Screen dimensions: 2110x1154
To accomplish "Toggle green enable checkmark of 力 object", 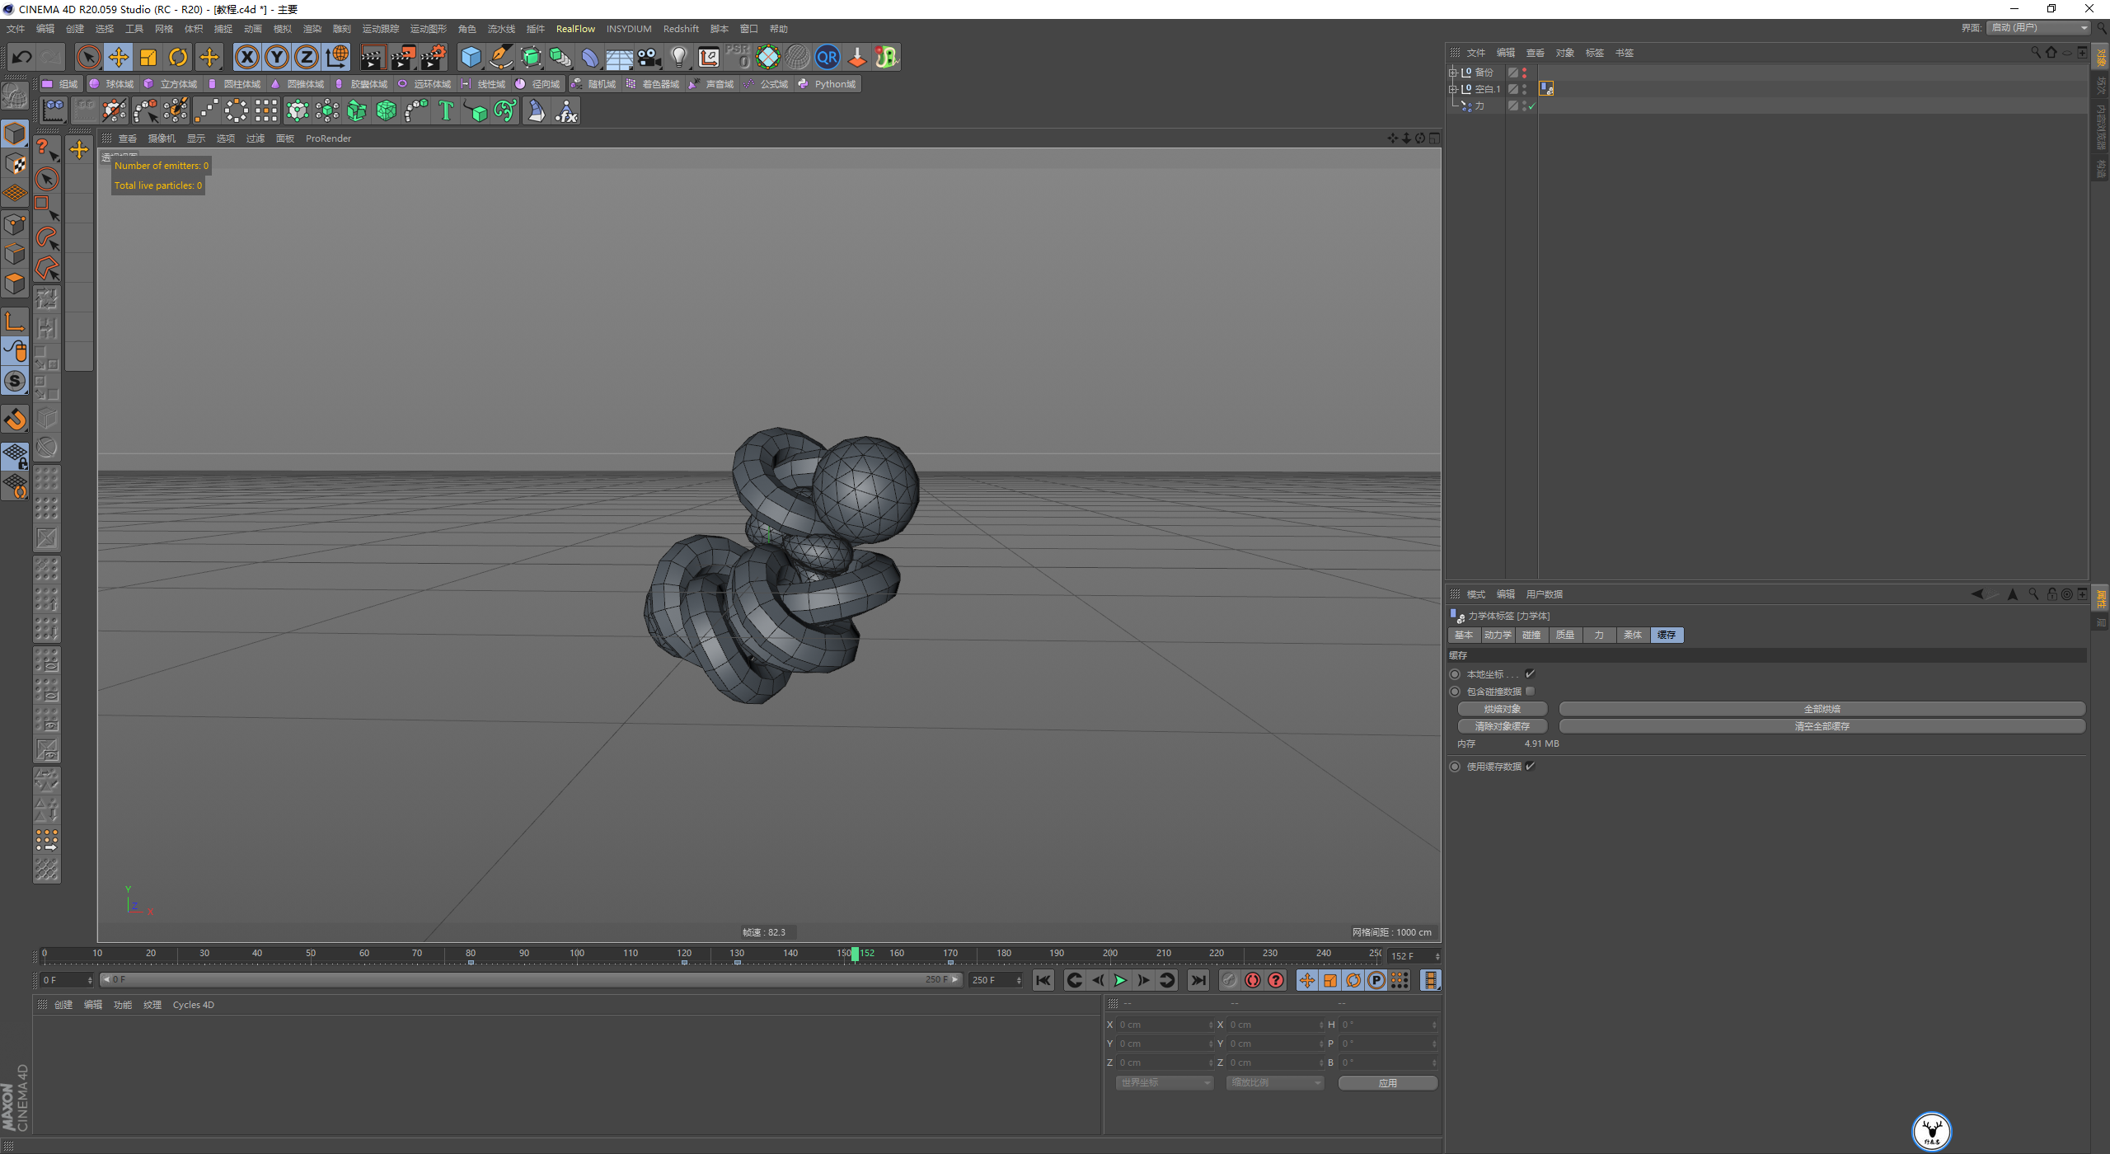I will pyautogui.click(x=1531, y=107).
